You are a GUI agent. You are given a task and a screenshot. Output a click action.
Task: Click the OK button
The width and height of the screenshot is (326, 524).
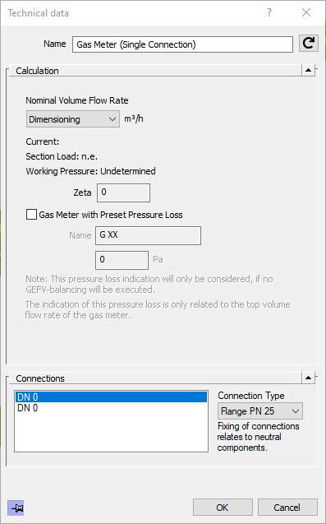coord(223,508)
